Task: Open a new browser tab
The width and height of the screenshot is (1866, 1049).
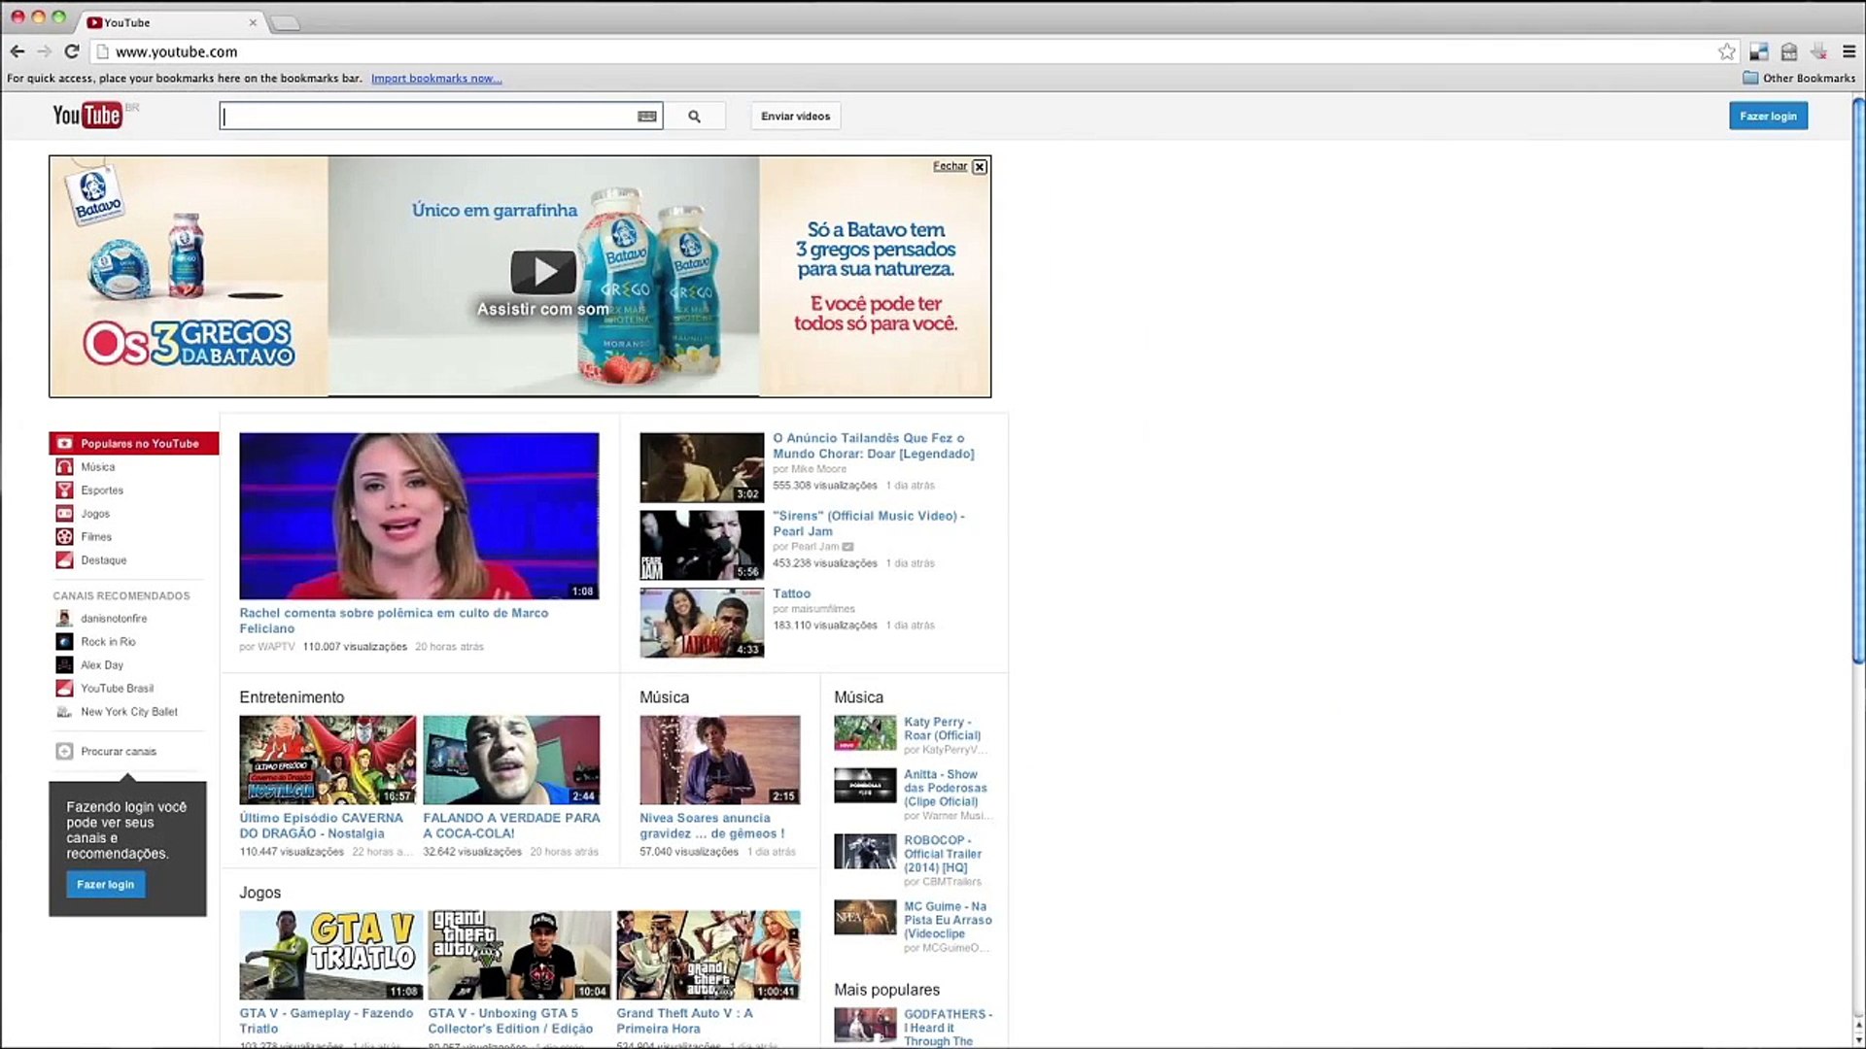Action: tap(284, 22)
